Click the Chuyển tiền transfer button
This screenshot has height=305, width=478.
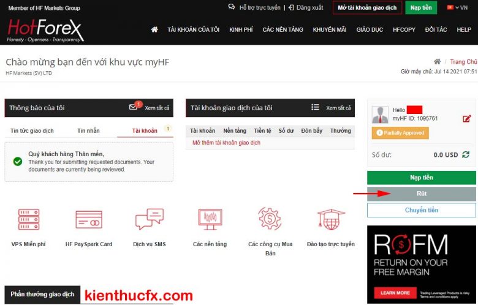click(x=421, y=210)
